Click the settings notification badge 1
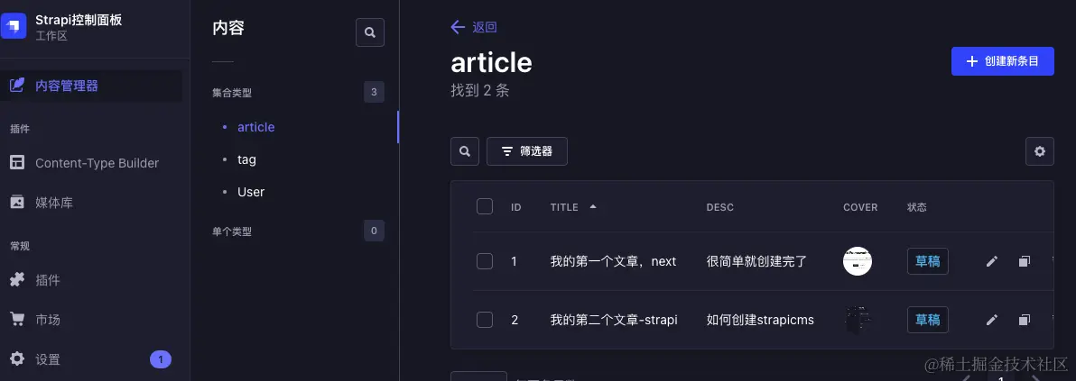The image size is (1076, 381). click(161, 359)
